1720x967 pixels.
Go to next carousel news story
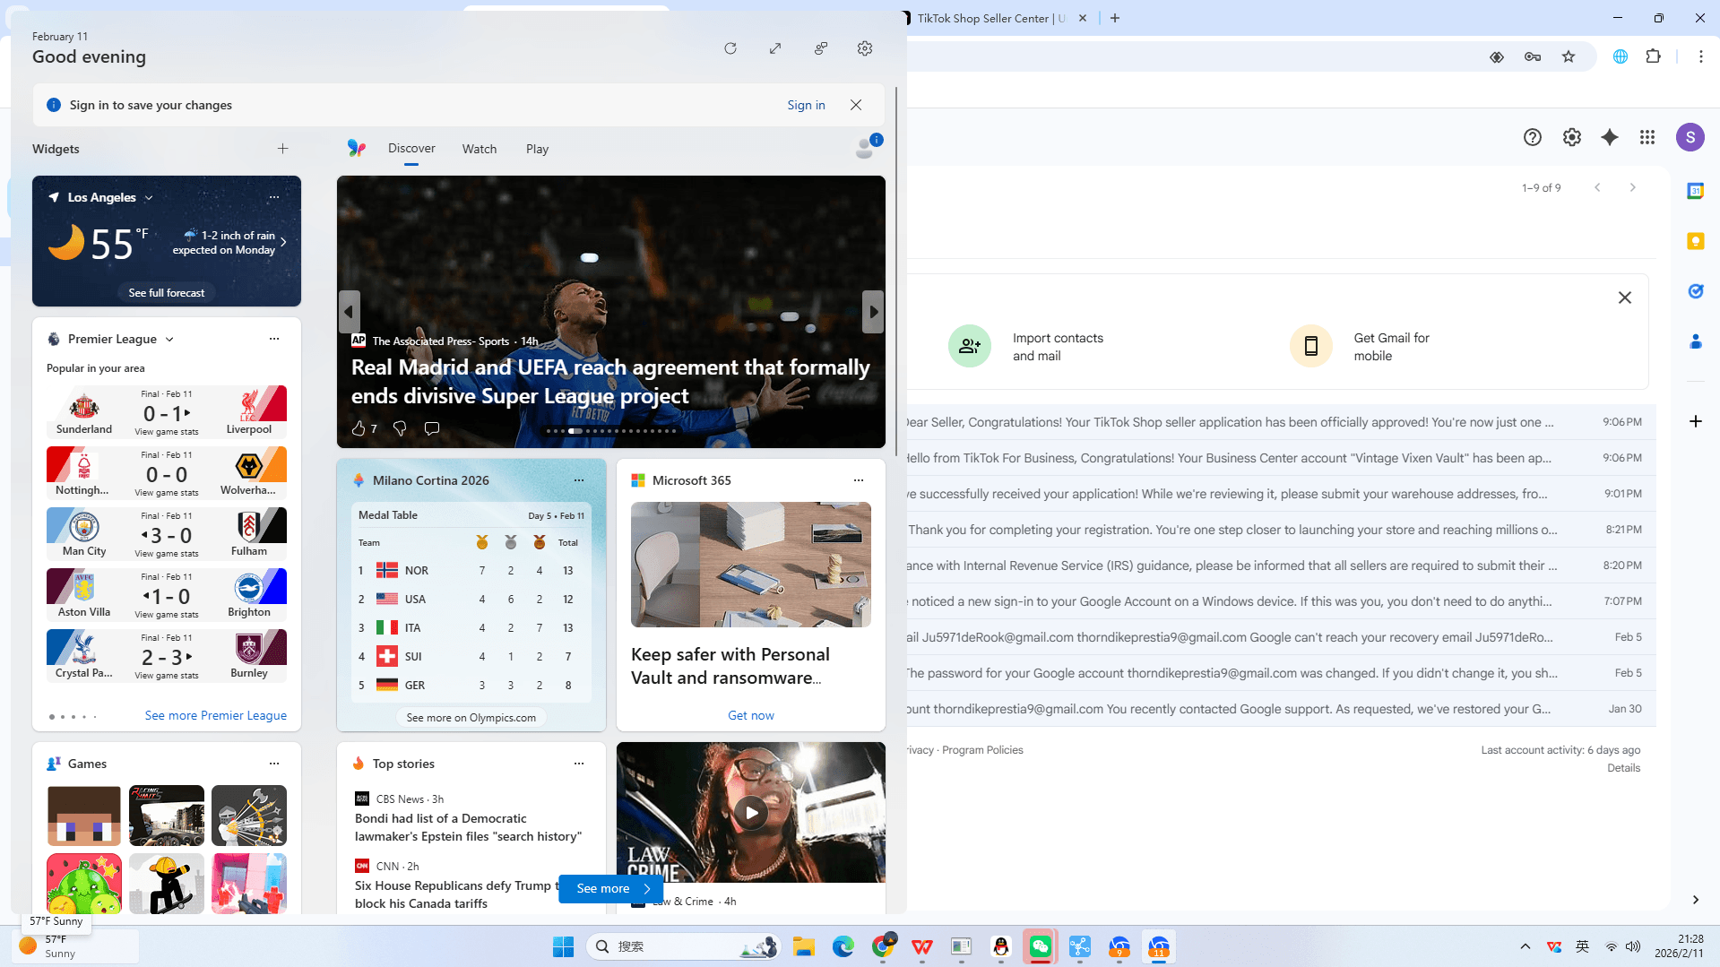(x=873, y=312)
